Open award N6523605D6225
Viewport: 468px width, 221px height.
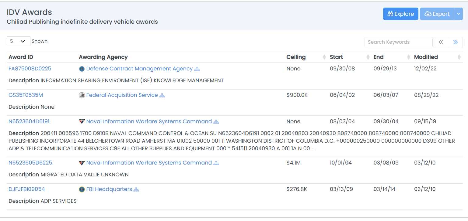[x=30, y=163]
